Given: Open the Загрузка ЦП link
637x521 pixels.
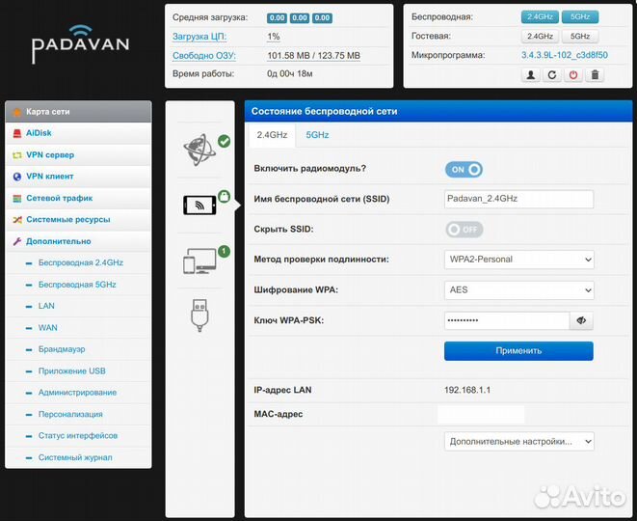Looking at the screenshot, I should pyautogui.click(x=199, y=37).
